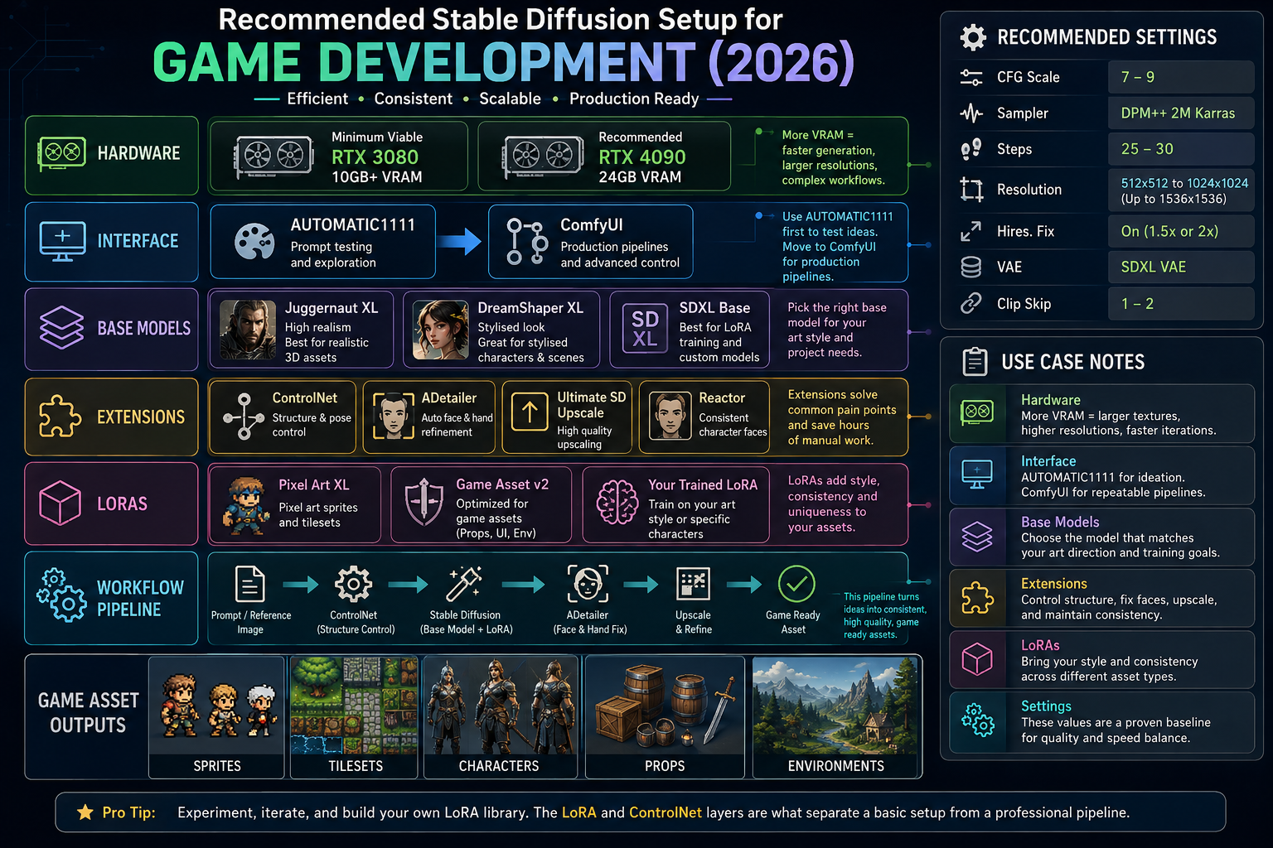1273x848 pixels.
Task: Click the waveform icon next to Sampler
Action: 971,113
